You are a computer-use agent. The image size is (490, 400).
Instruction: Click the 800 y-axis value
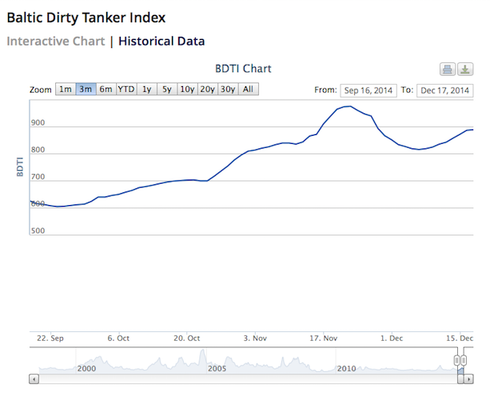pos(38,150)
